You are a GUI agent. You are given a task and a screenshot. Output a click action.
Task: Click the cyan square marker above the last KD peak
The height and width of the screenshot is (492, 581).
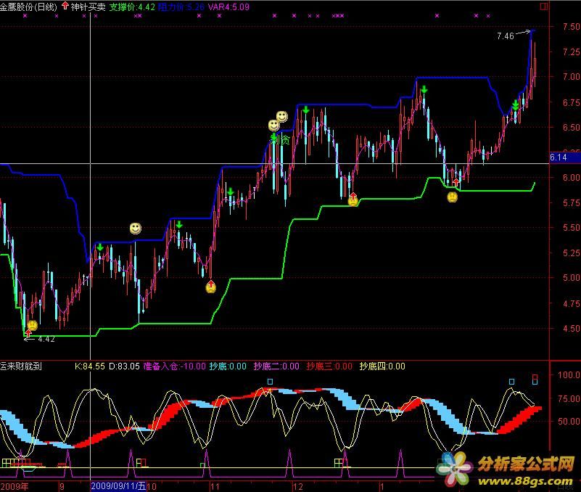[x=511, y=382]
